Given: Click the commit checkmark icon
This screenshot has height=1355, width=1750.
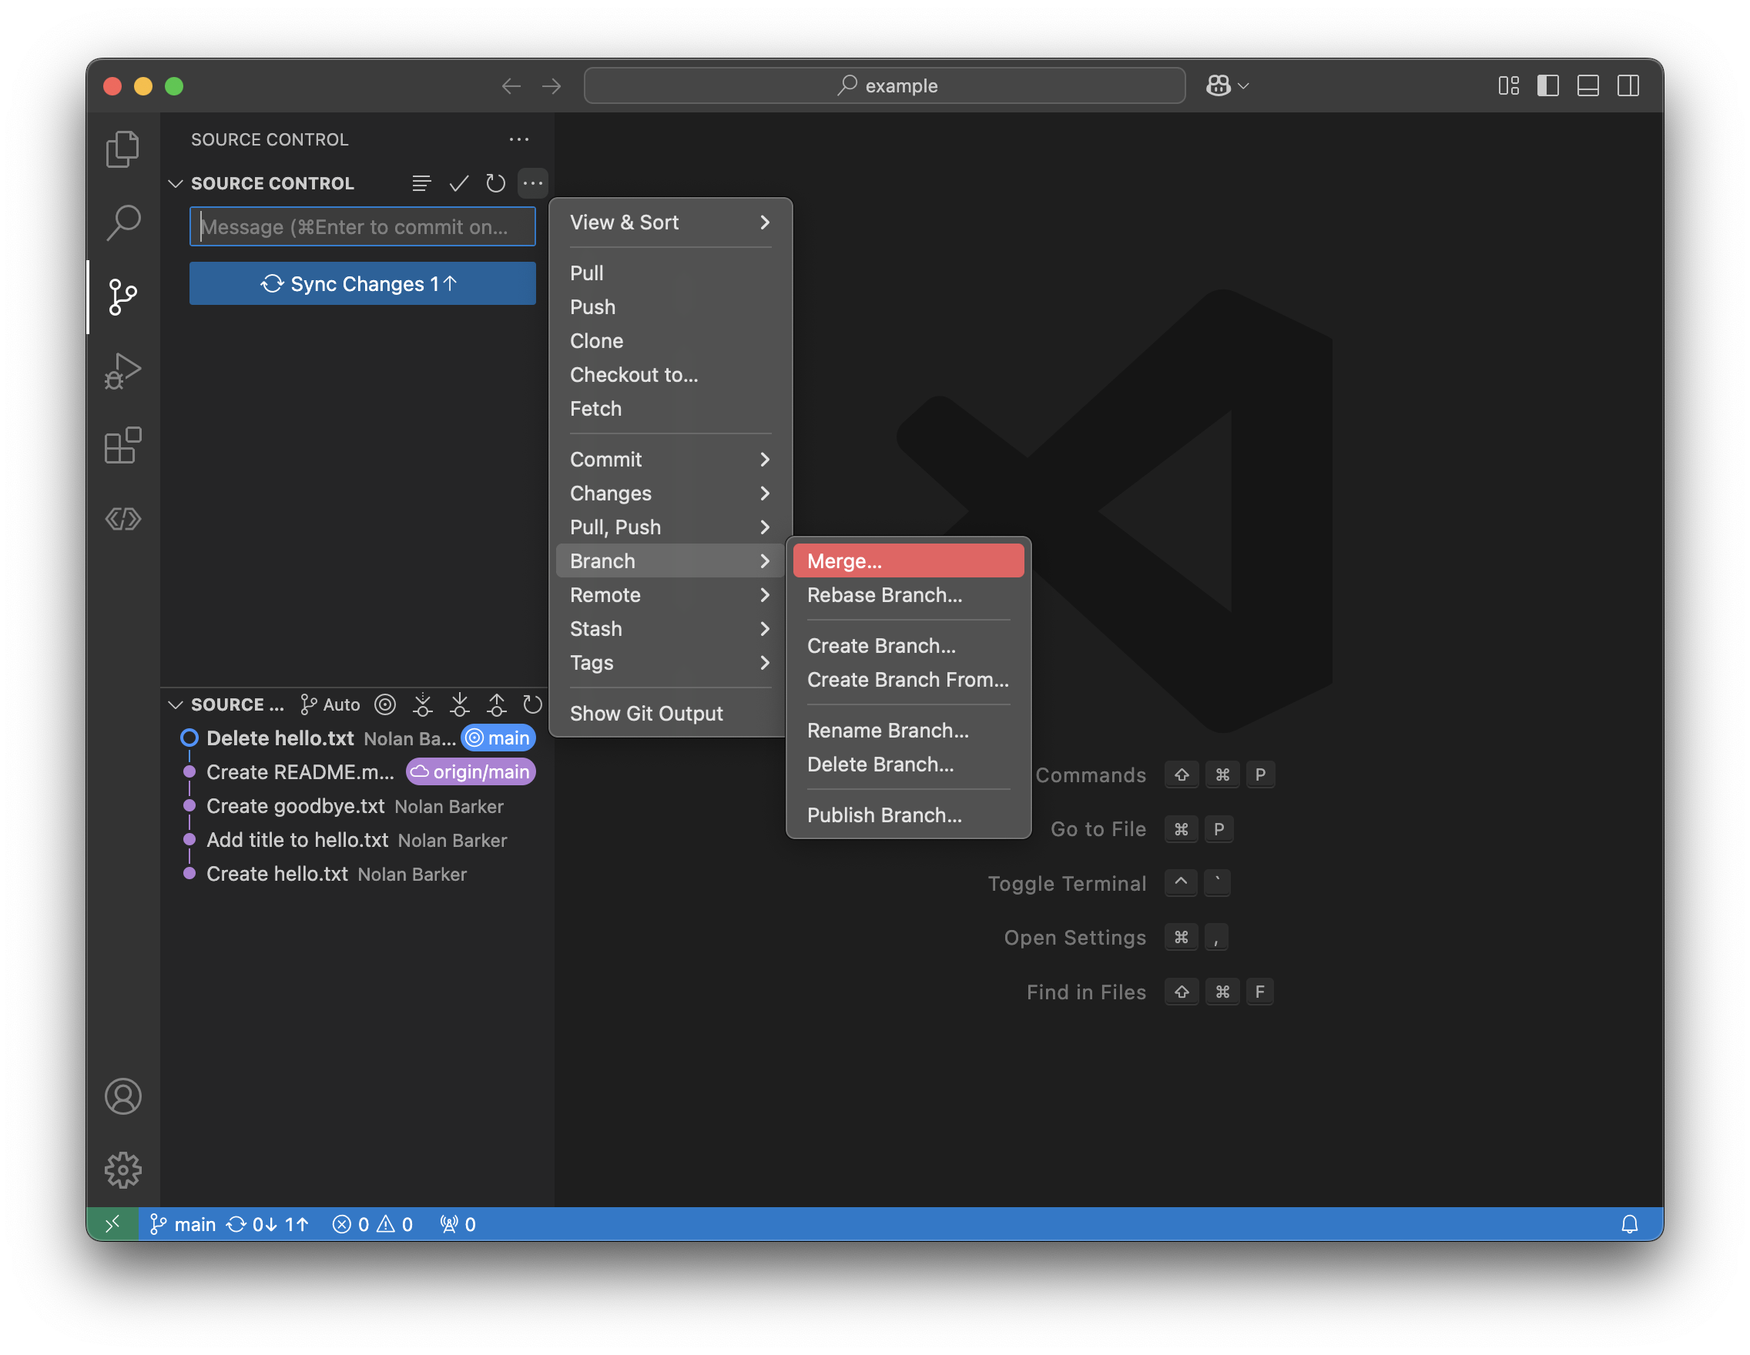Looking at the screenshot, I should click(458, 183).
